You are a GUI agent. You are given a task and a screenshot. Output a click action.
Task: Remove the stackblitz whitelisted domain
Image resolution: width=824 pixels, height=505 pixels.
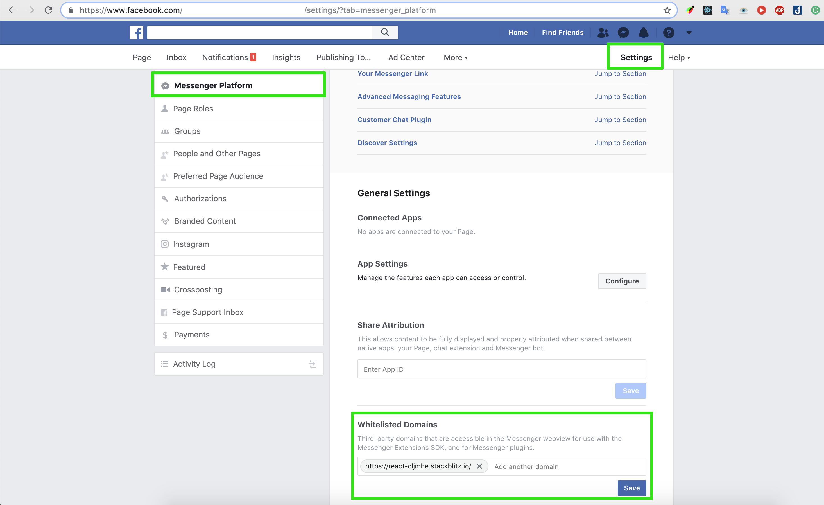point(479,466)
